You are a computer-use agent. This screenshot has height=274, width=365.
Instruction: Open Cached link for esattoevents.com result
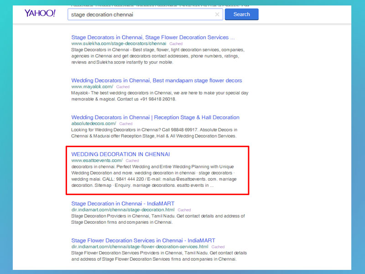132,161
